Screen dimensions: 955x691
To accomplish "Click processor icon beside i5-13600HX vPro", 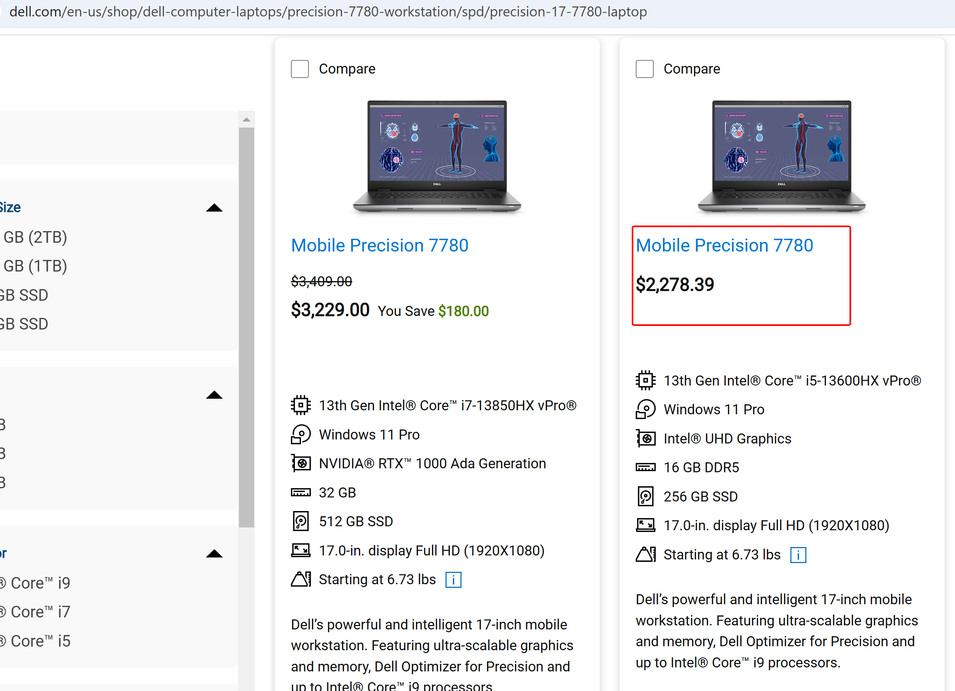I will (645, 380).
